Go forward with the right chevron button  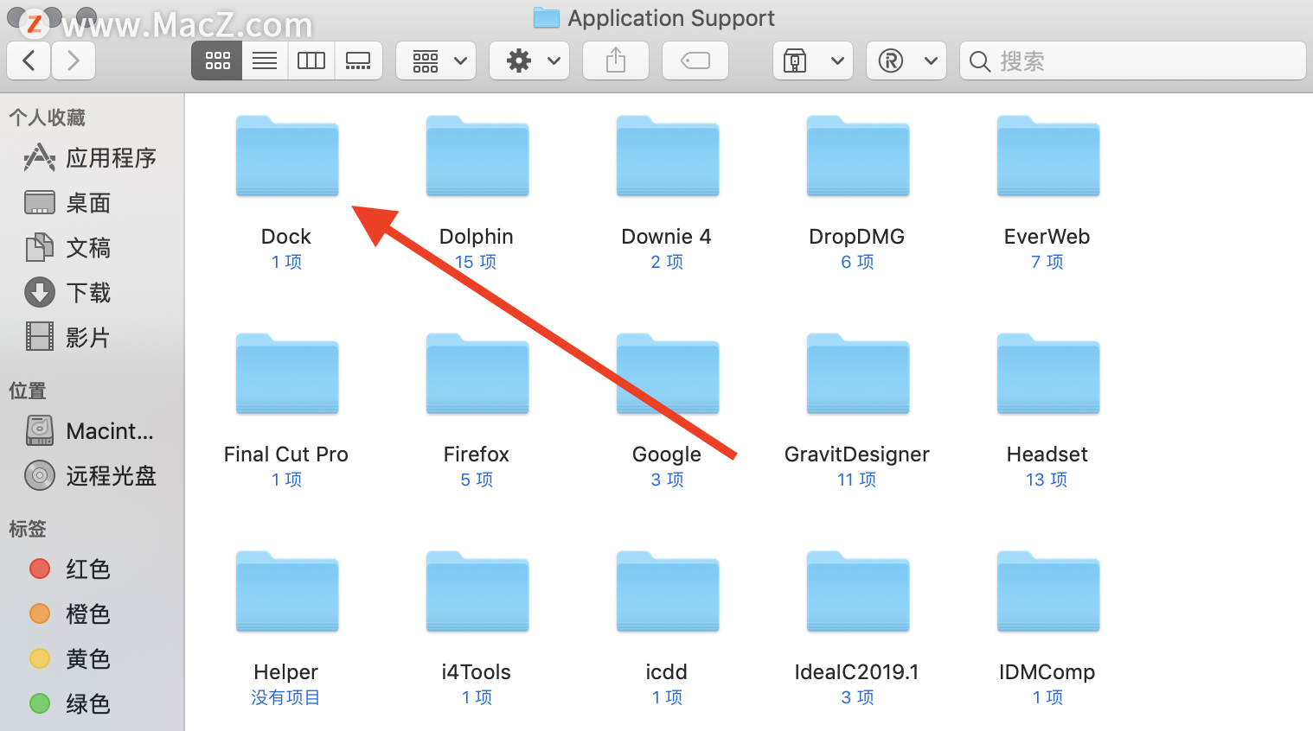(x=74, y=60)
